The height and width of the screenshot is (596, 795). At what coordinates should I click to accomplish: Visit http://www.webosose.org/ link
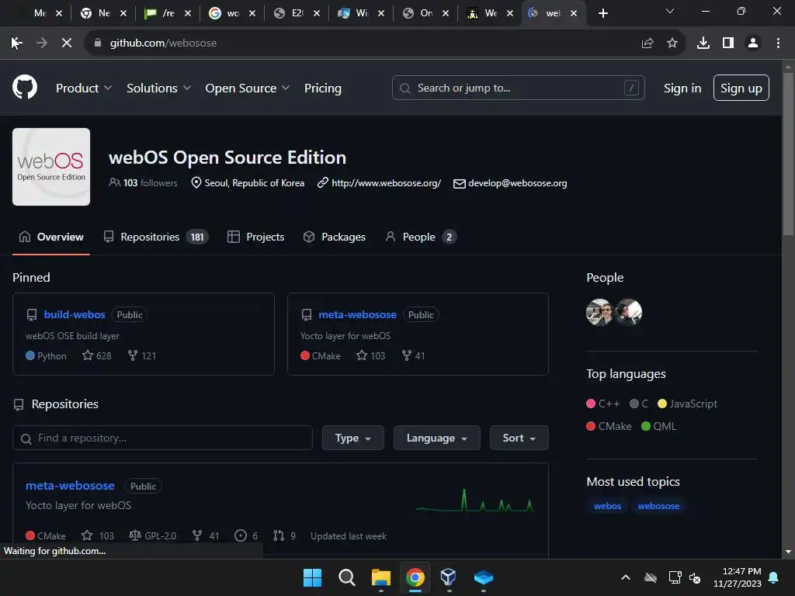387,183
